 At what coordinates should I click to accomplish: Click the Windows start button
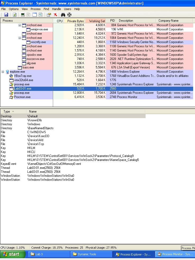click(13, 254)
